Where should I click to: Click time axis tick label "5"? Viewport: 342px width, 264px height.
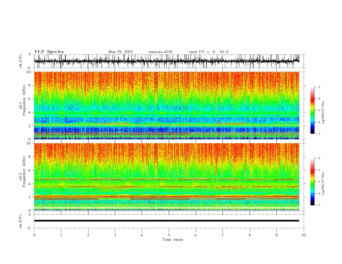169,235
